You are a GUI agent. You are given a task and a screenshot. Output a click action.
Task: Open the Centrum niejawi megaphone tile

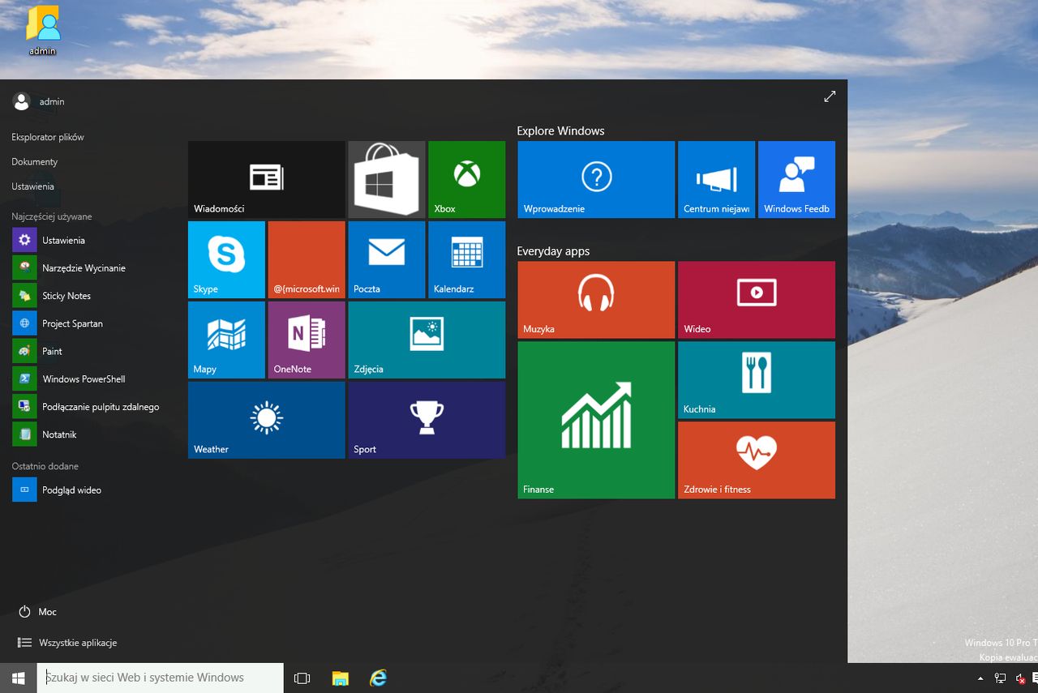click(x=716, y=179)
